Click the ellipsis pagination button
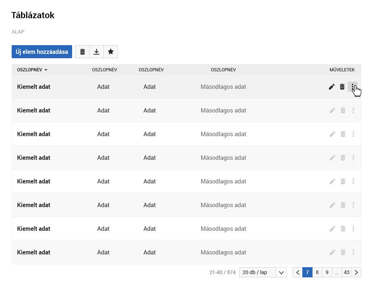 337,272
